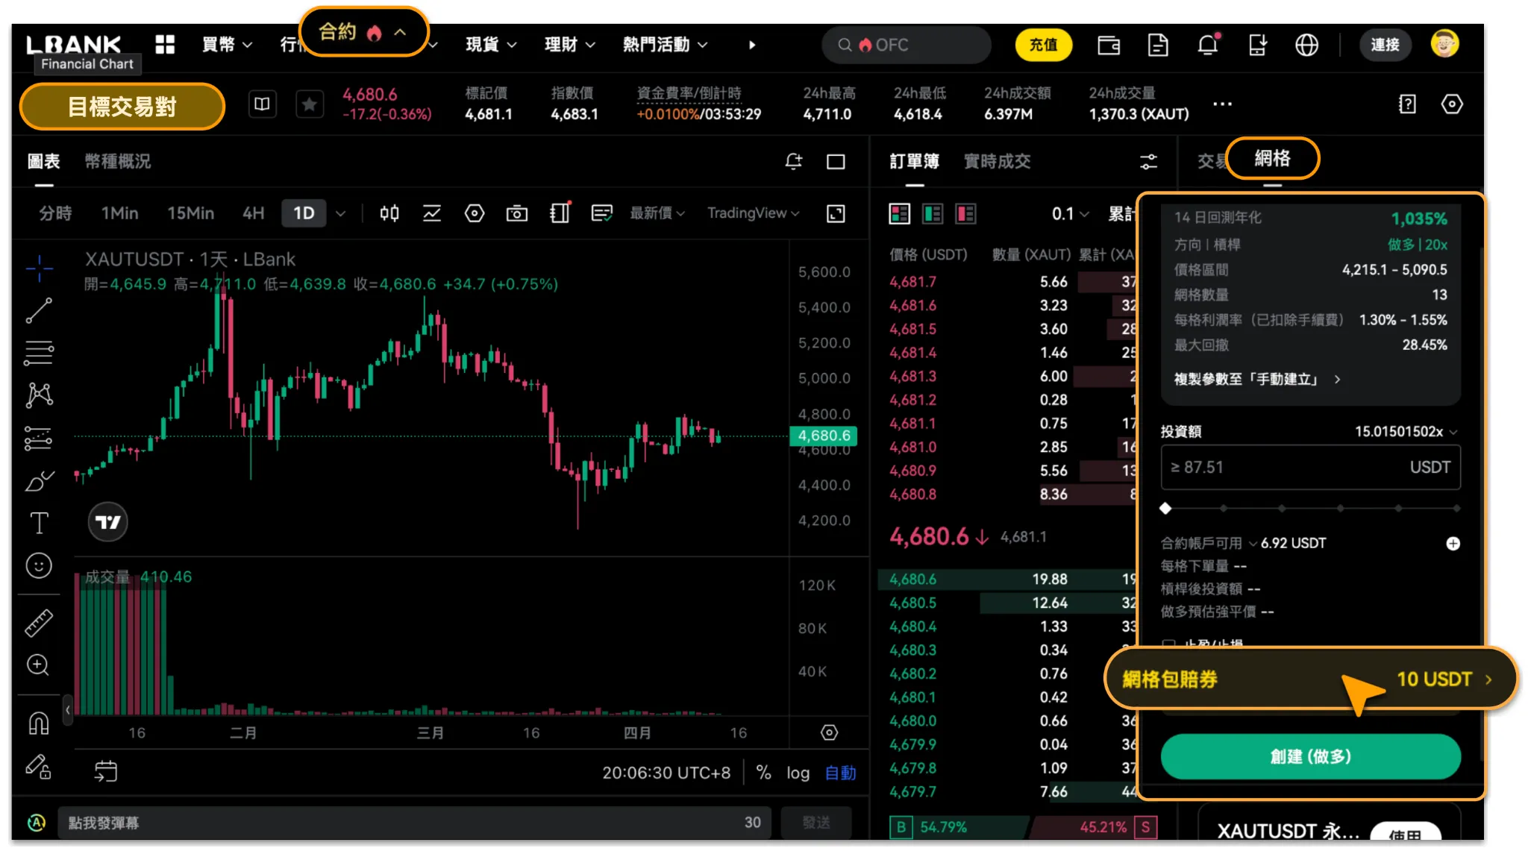The image size is (1528, 854).
Task: Show sell-only order book view
Action: coord(965,214)
